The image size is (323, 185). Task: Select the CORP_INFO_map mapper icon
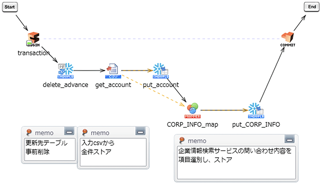tap(192, 109)
